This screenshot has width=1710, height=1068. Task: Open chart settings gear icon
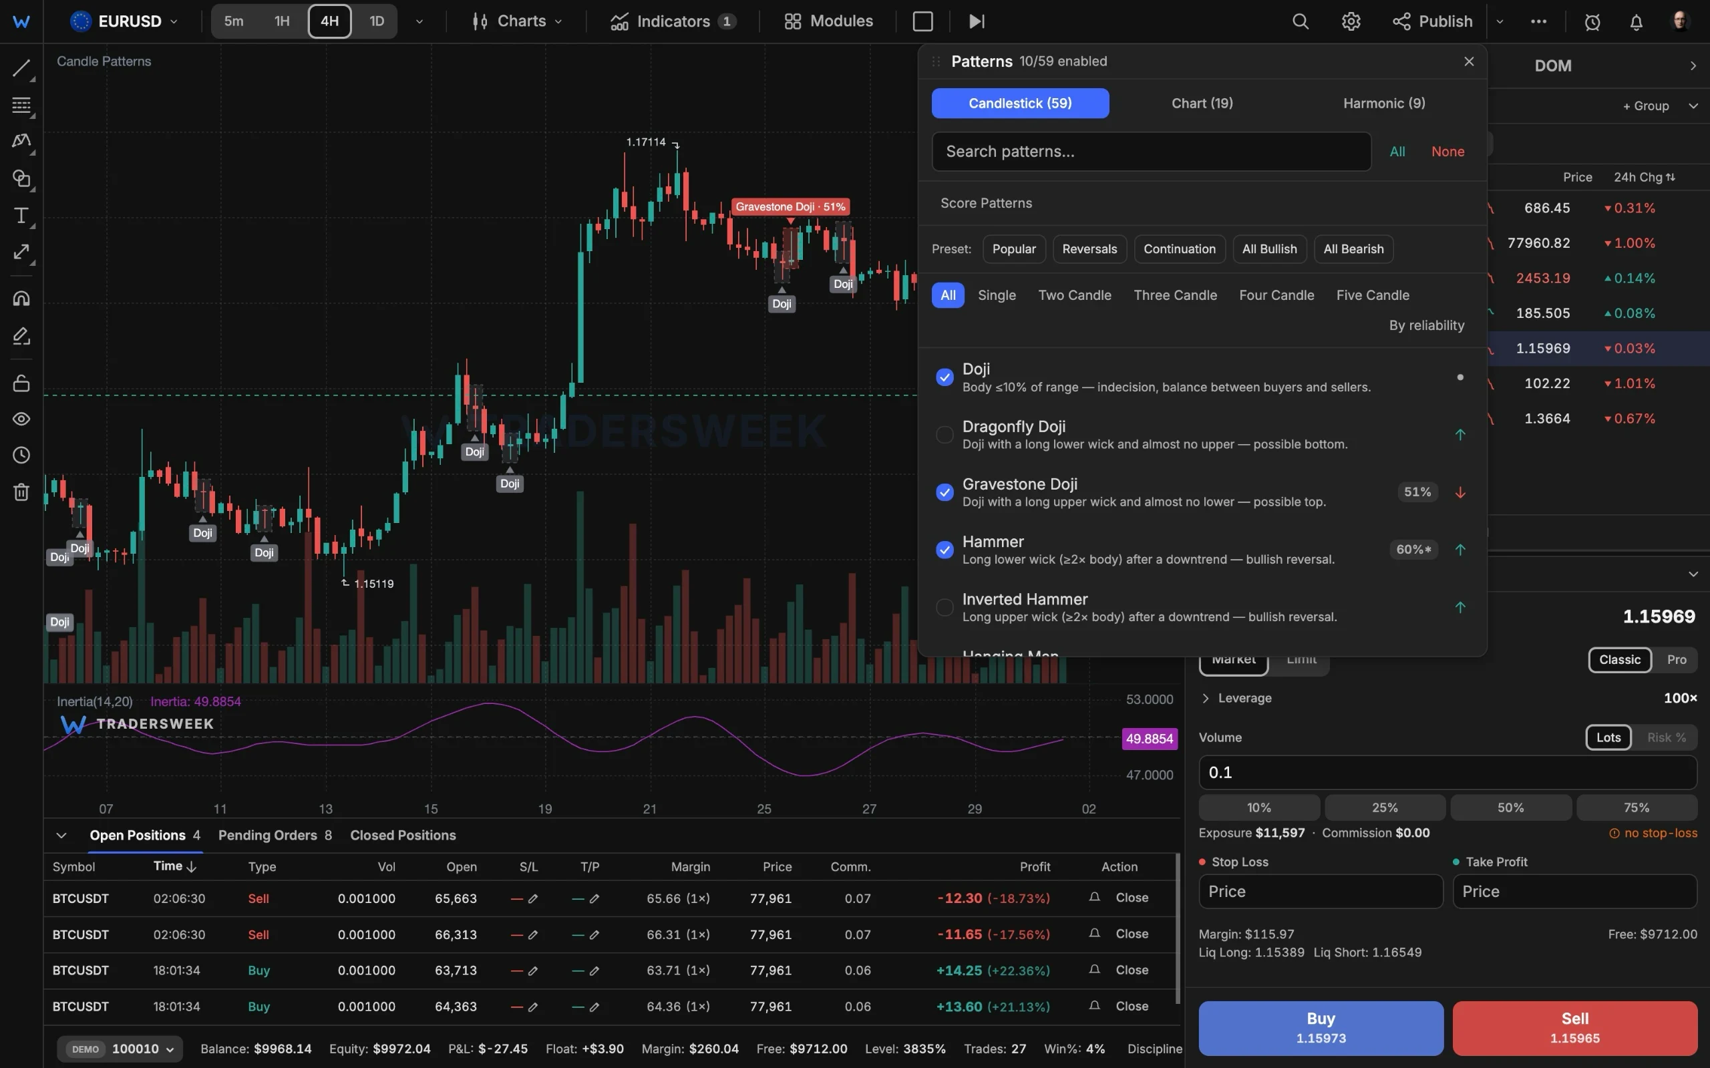point(1351,21)
